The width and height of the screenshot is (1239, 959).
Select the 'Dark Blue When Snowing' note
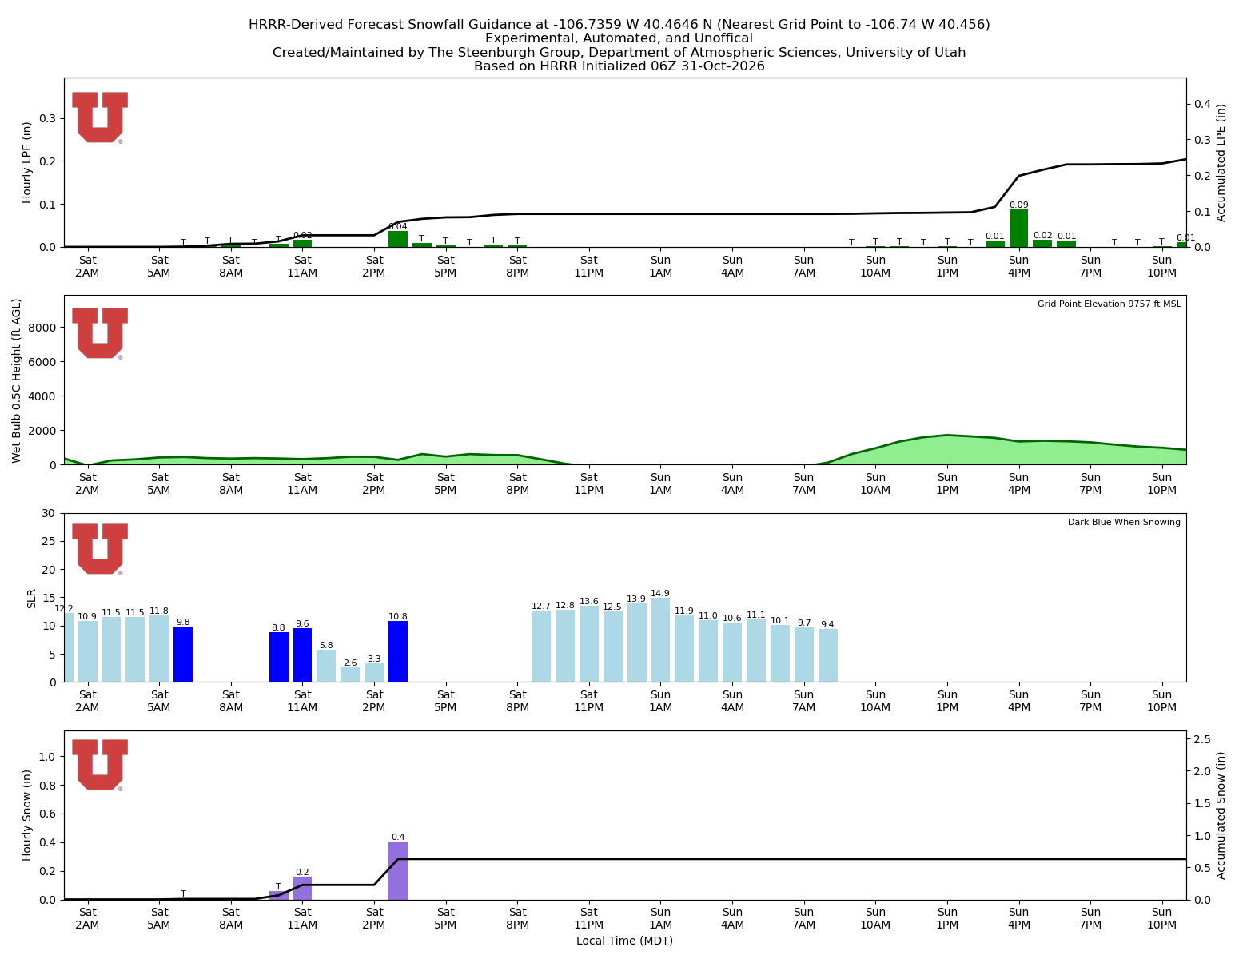click(1124, 523)
